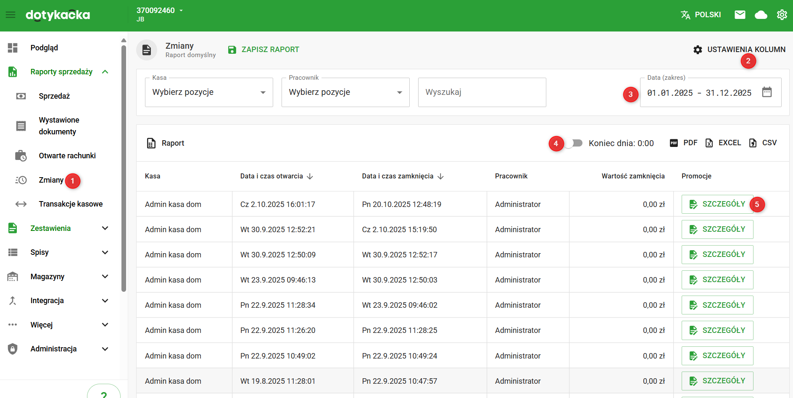Open the hamburger menu icon
Viewport: 793px width, 398px height.
[11, 15]
